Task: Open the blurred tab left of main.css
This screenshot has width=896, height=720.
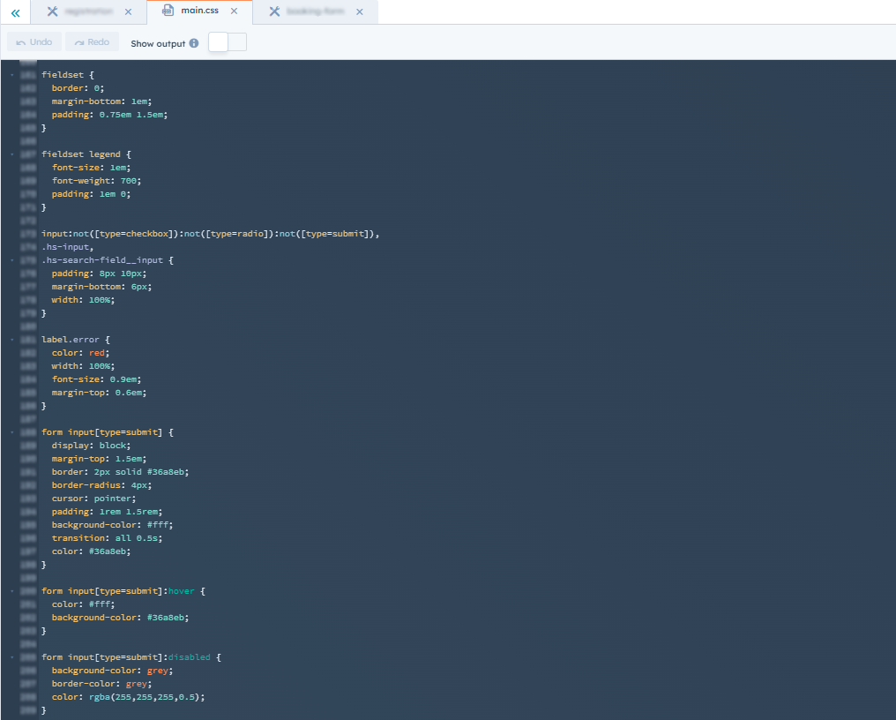Action: (88, 12)
